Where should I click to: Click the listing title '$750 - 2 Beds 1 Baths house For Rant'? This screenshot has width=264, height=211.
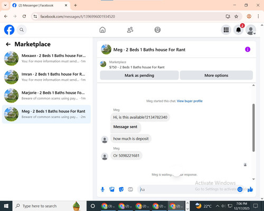coord(137,67)
